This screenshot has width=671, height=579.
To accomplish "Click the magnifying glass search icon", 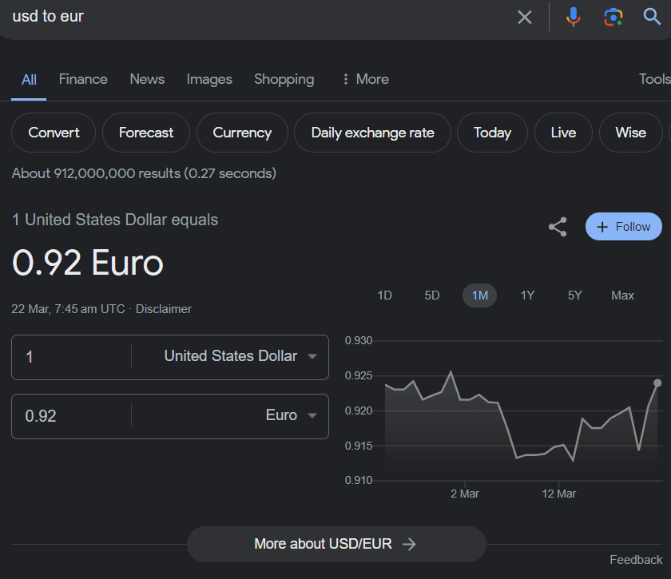I will pyautogui.click(x=652, y=17).
